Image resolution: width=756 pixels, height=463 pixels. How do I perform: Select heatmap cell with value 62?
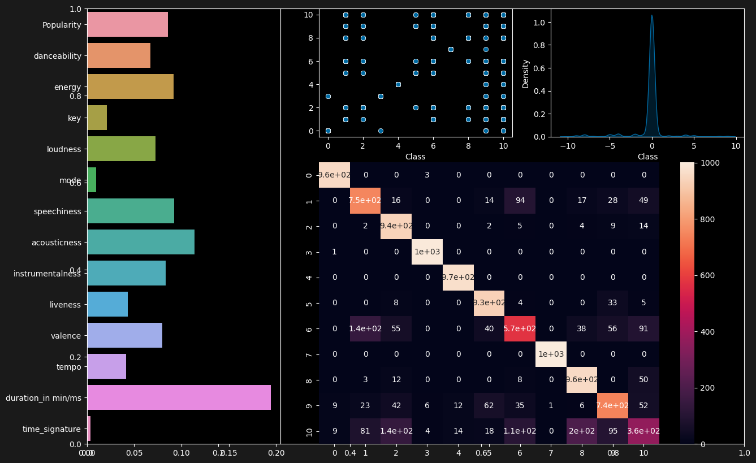click(x=489, y=406)
